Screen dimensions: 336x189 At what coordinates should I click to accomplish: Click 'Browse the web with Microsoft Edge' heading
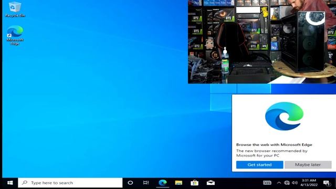tap(274, 145)
